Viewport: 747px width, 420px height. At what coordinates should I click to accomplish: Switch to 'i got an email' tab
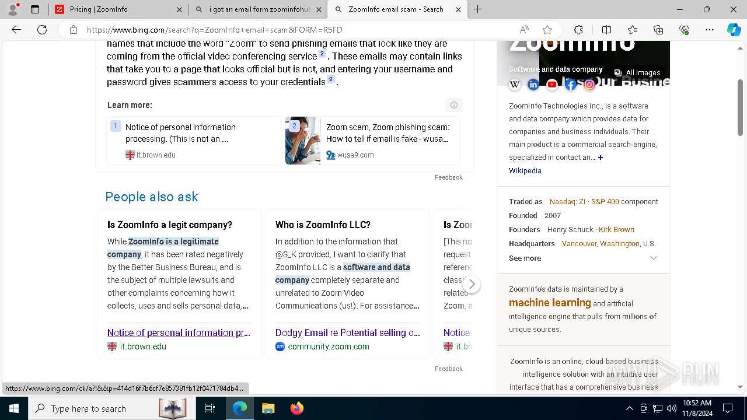[259, 9]
